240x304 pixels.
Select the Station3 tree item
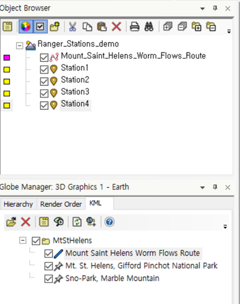(x=75, y=91)
